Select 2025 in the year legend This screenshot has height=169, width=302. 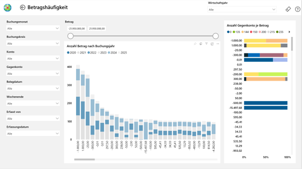tap(123, 53)
